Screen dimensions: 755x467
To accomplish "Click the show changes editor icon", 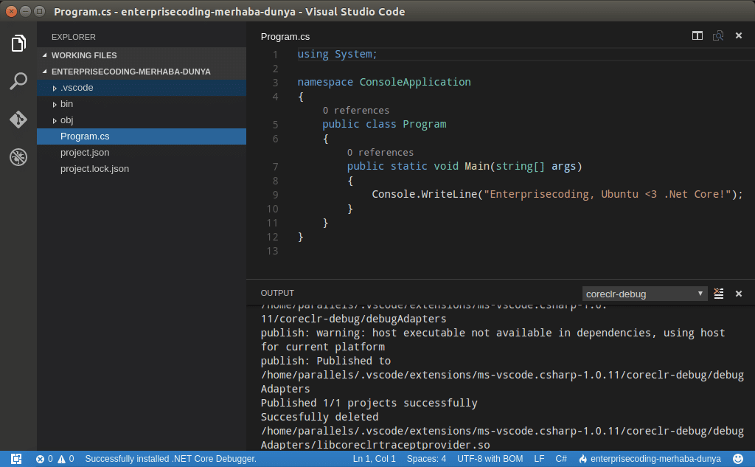I will click(718, 35).
